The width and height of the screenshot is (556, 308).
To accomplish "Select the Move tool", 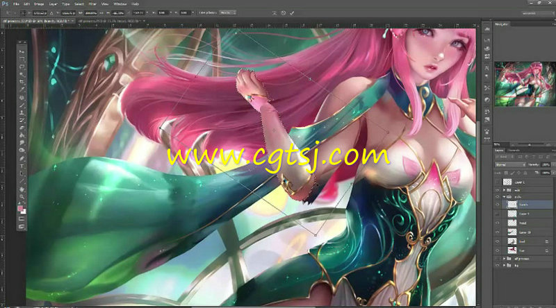I will coord(22,52).
